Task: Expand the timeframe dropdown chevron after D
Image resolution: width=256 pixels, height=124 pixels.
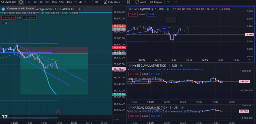Action: [90, 2]
